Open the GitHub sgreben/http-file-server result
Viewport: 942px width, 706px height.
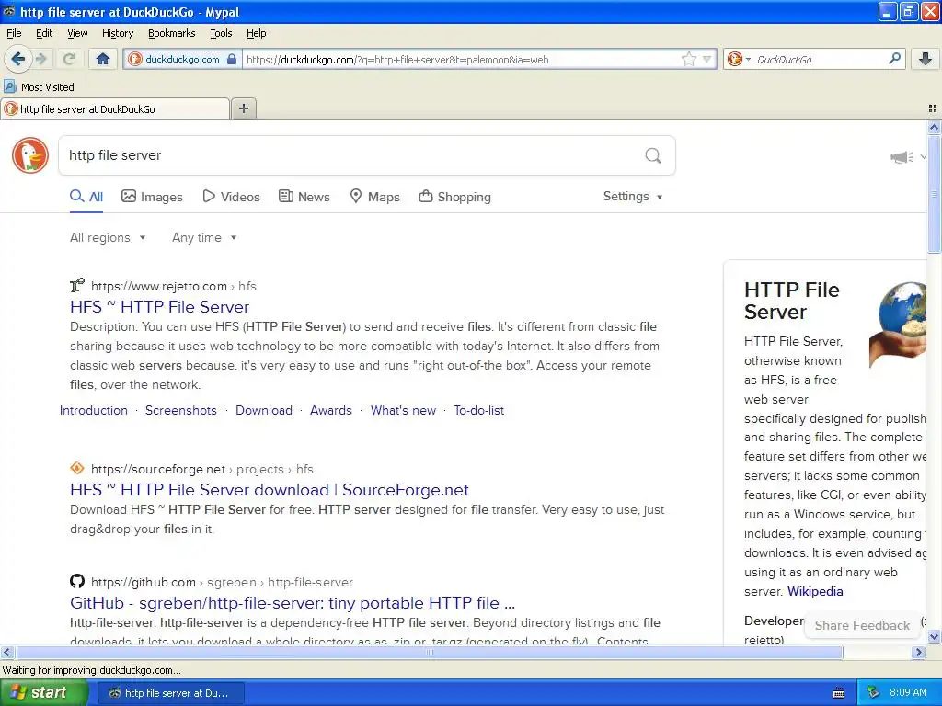click(293, 603)
